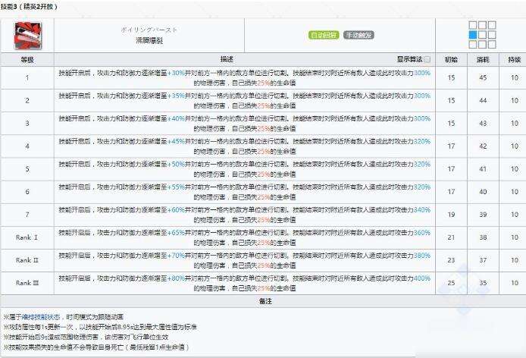
Task: Click the +30% value in level 1 description
Action: (x=176, y=73)
